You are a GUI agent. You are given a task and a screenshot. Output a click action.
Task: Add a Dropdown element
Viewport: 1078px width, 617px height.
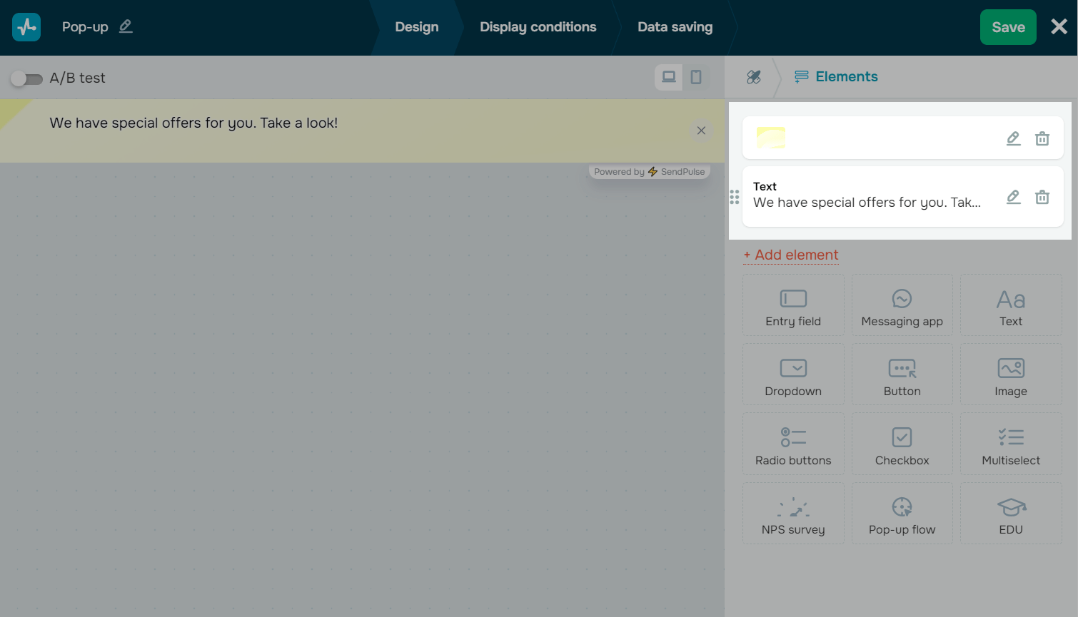793,374
